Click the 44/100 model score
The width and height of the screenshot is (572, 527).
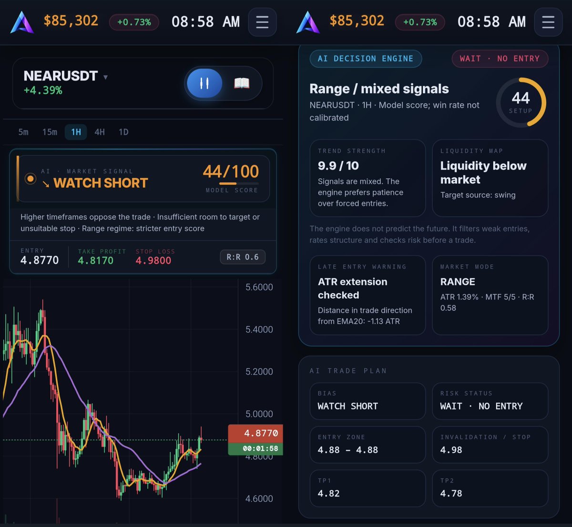[x=231, y=171]
